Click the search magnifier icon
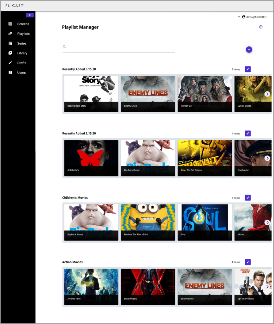Screen dimensions: 274x324 coord(64,47)
